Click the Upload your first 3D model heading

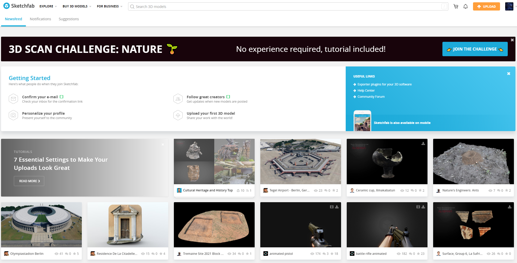211,113
